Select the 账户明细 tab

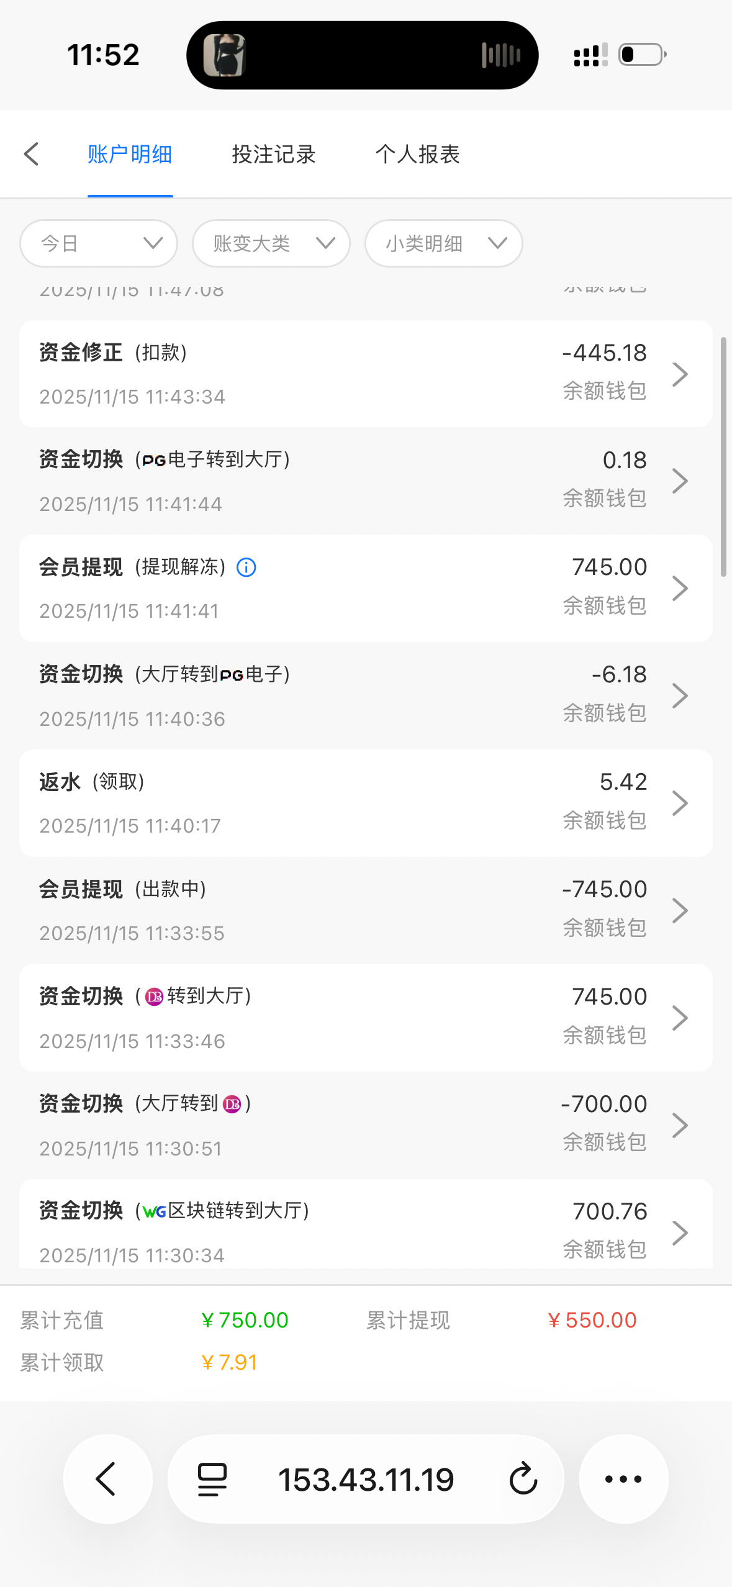pos(130,154)
